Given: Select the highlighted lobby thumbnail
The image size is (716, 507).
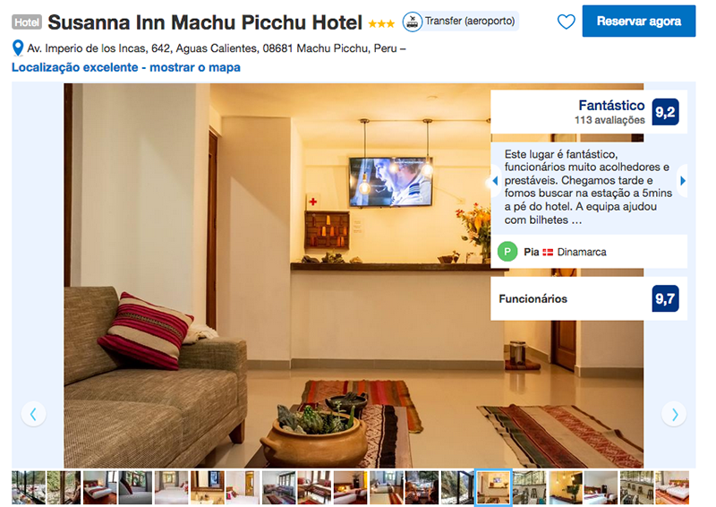Looking at the screenshot, I should point(493,488).
